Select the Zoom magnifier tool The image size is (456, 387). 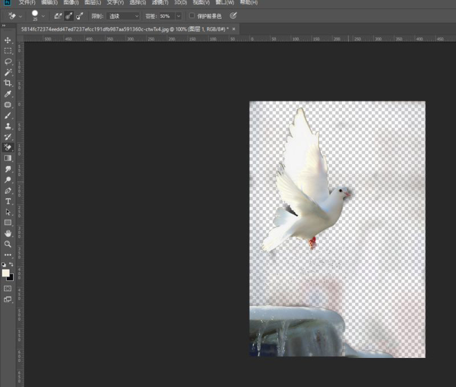point(8,244)
